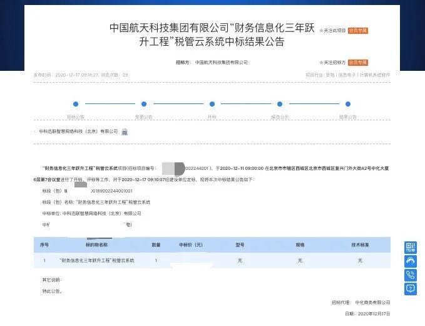Screen dimensions: 425x326
Task: Click 其它说明 label
Action: pyautogui.click(x=52, y=280)
